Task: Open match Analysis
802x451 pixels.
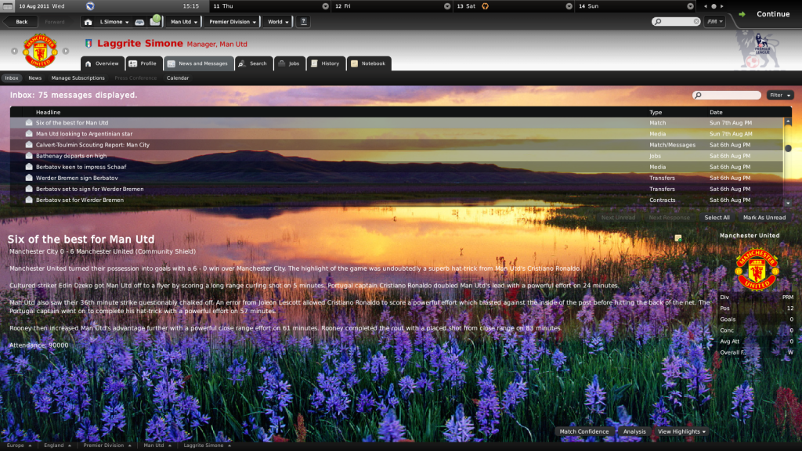Action: 634,431
